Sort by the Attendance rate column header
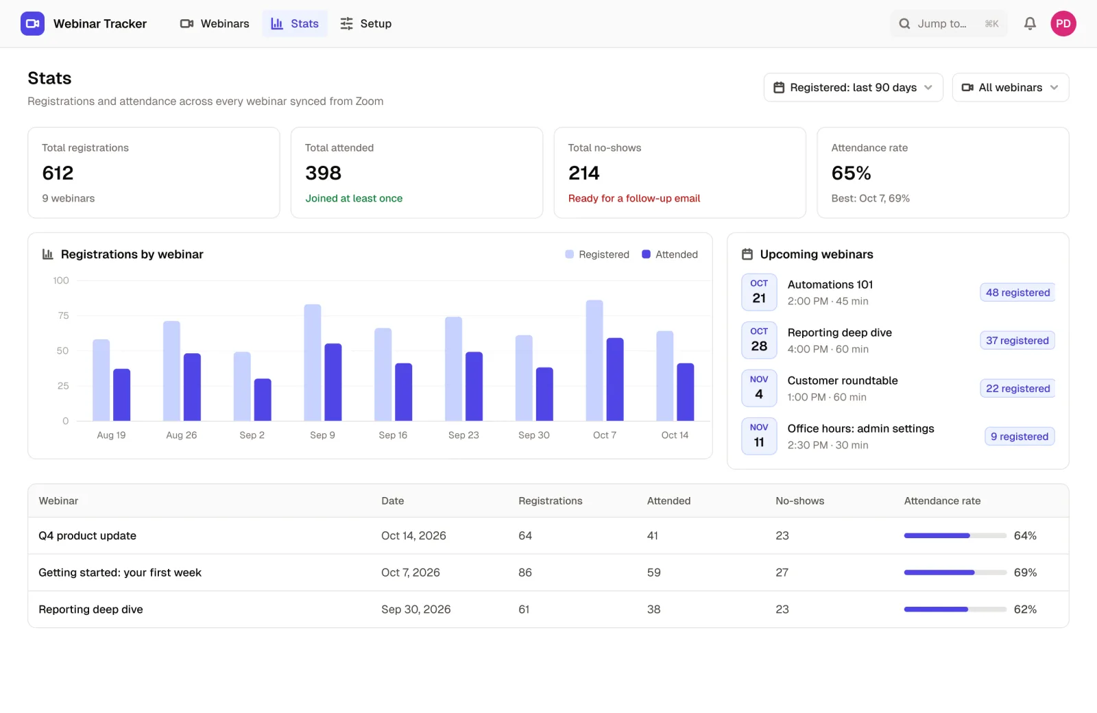Viewport: 1097px width, 713px height. tap(942, 501)
